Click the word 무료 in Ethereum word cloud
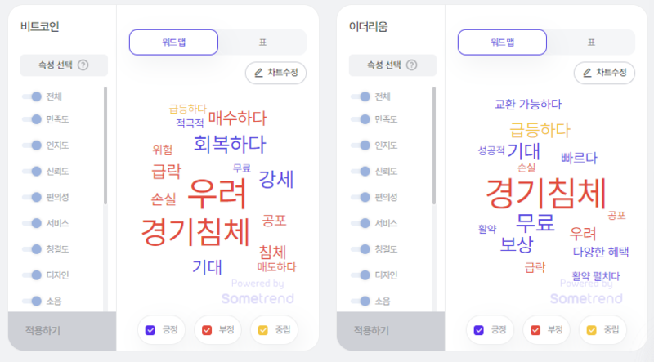 point(535,222)
